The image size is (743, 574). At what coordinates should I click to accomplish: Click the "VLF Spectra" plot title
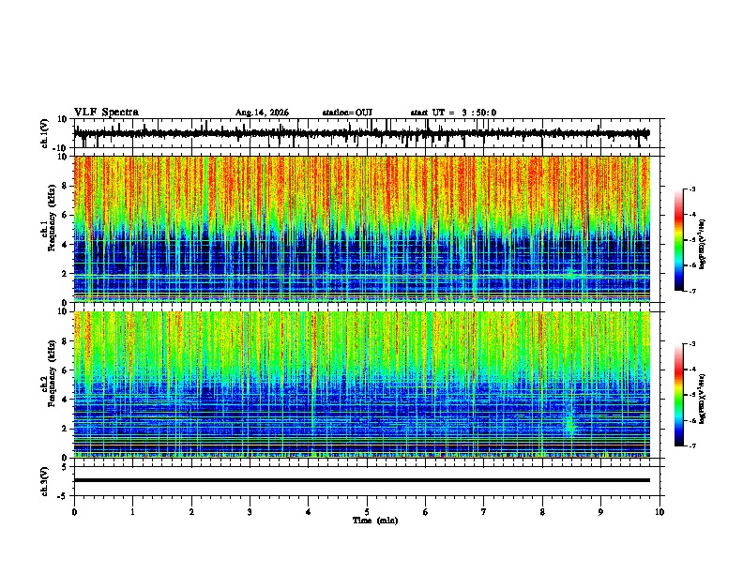106,113
